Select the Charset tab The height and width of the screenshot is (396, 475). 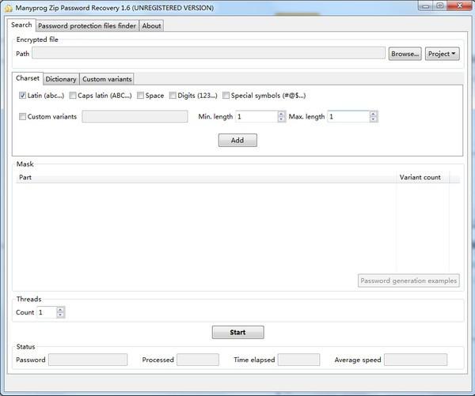[28, 78]
